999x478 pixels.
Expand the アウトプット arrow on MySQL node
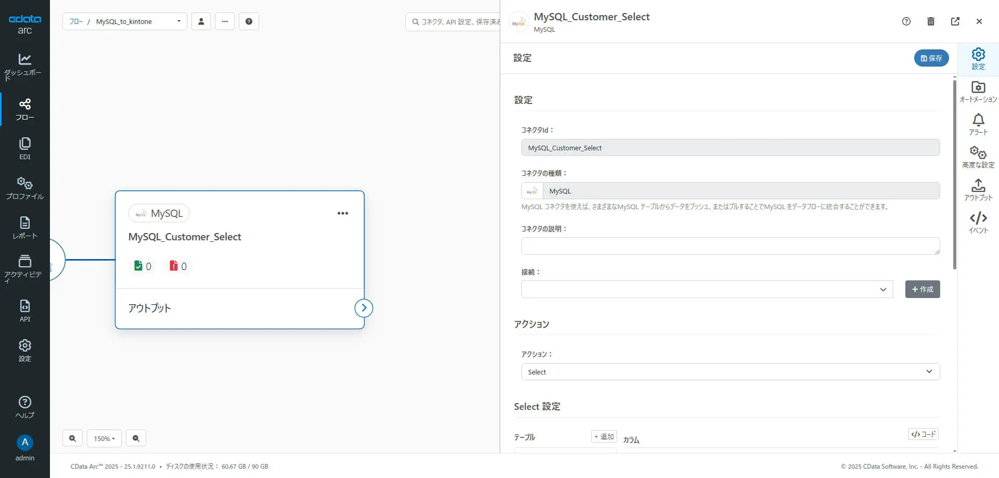point(364,308)
